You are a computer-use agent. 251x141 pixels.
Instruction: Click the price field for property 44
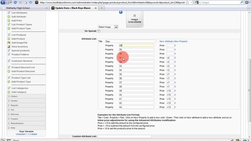(x=170, y=107)
